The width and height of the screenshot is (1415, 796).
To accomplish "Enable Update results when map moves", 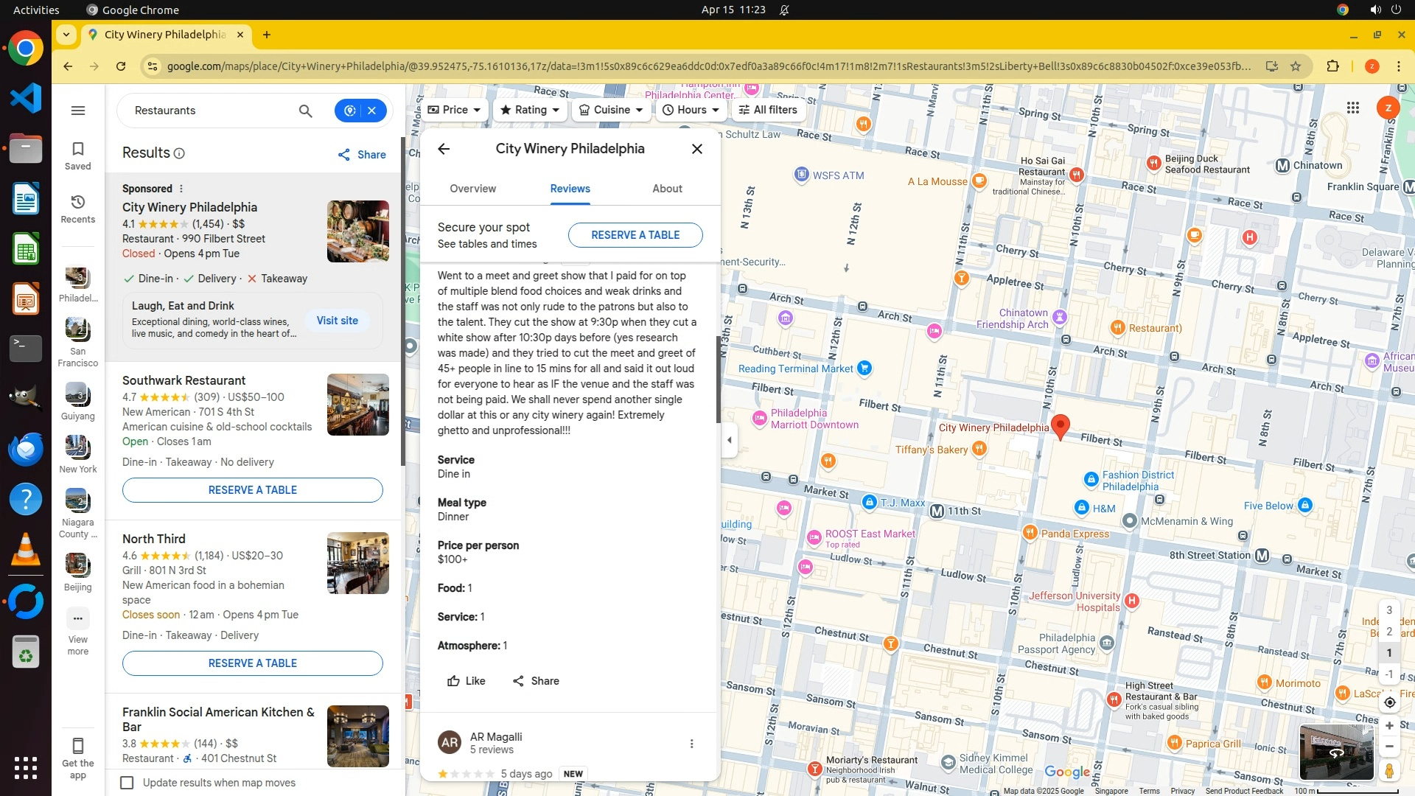I will (127, 783).
